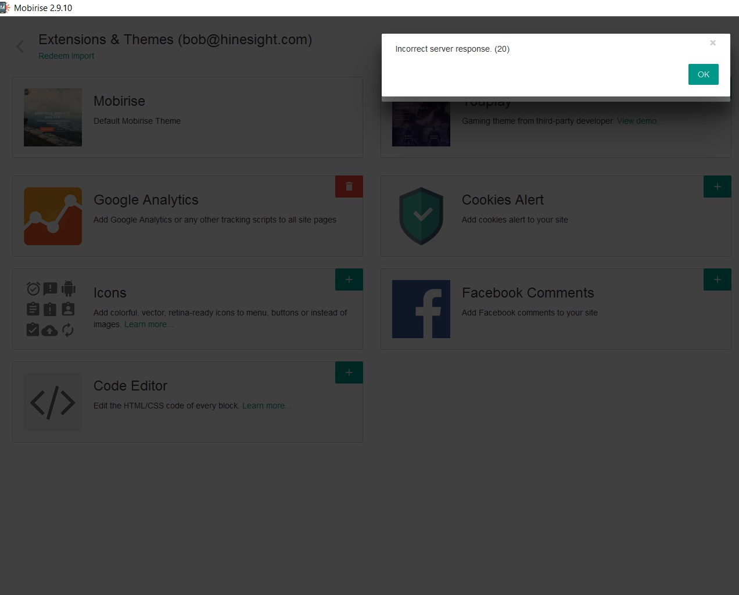
Task: Click OK to dismiss the server error
Action: 703,74
